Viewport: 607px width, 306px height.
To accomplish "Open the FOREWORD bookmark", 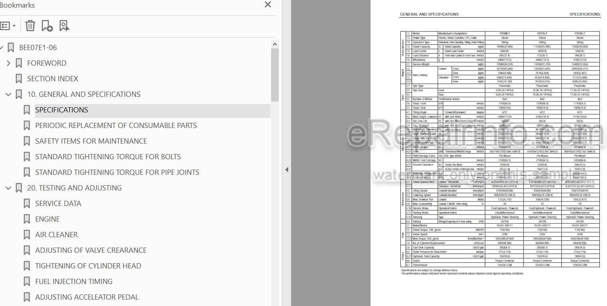I will tap(47, 63).
